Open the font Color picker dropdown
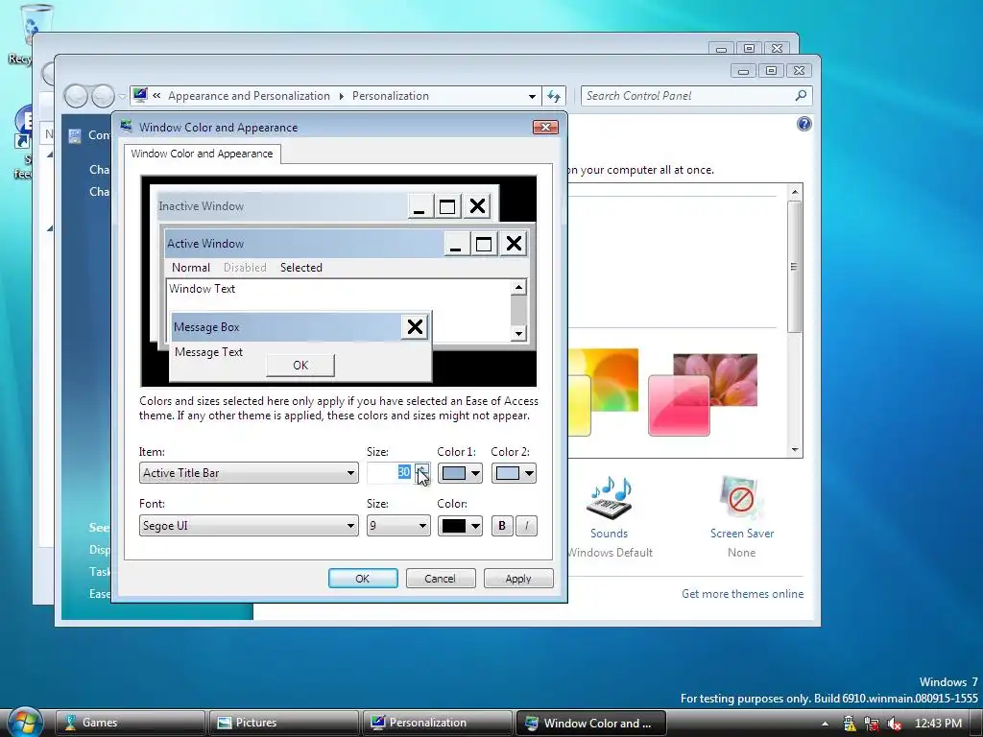 click(x=460, y=525)
